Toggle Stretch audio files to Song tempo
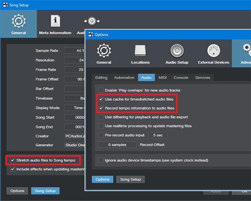Viewport: 251px width, 201px height. point(13,160)
